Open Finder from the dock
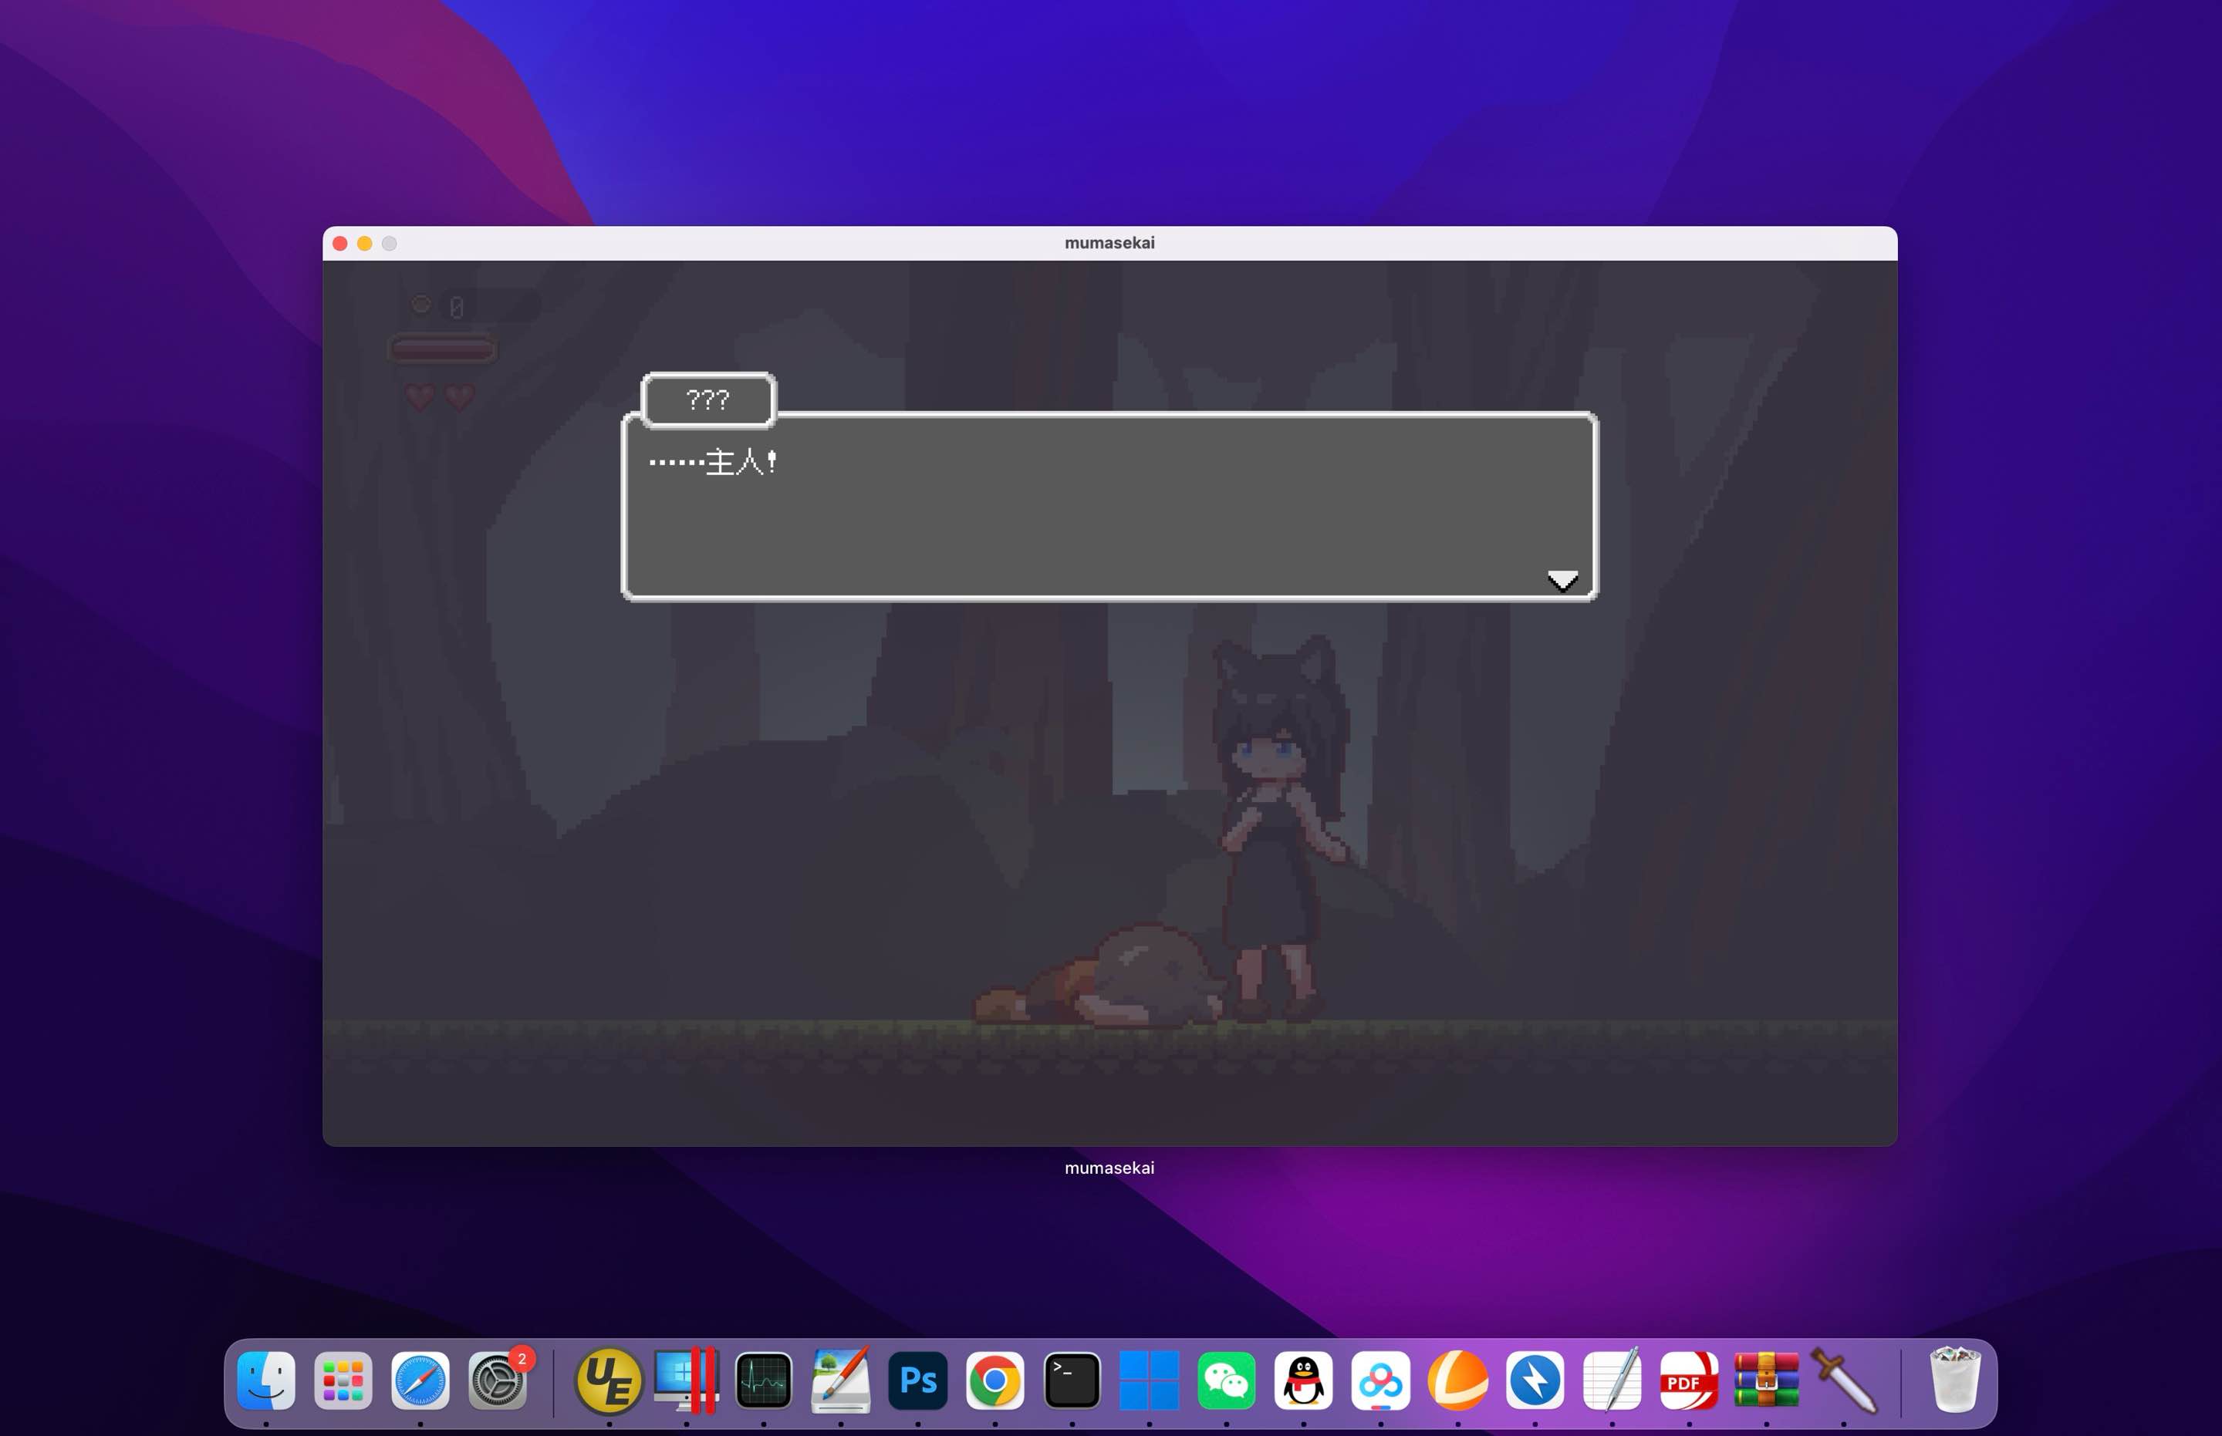 coord(266,1380)
